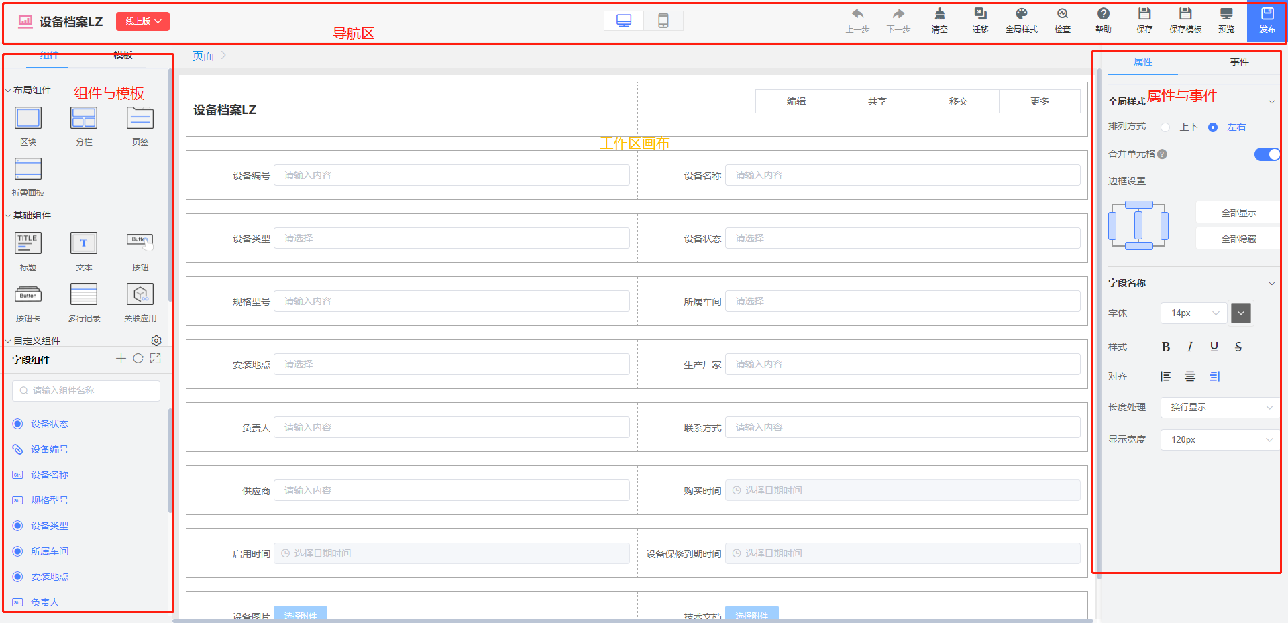The image size is (1288, 623).
Task: Switch to the 模板 tab
Action: (x=123, y=56)
